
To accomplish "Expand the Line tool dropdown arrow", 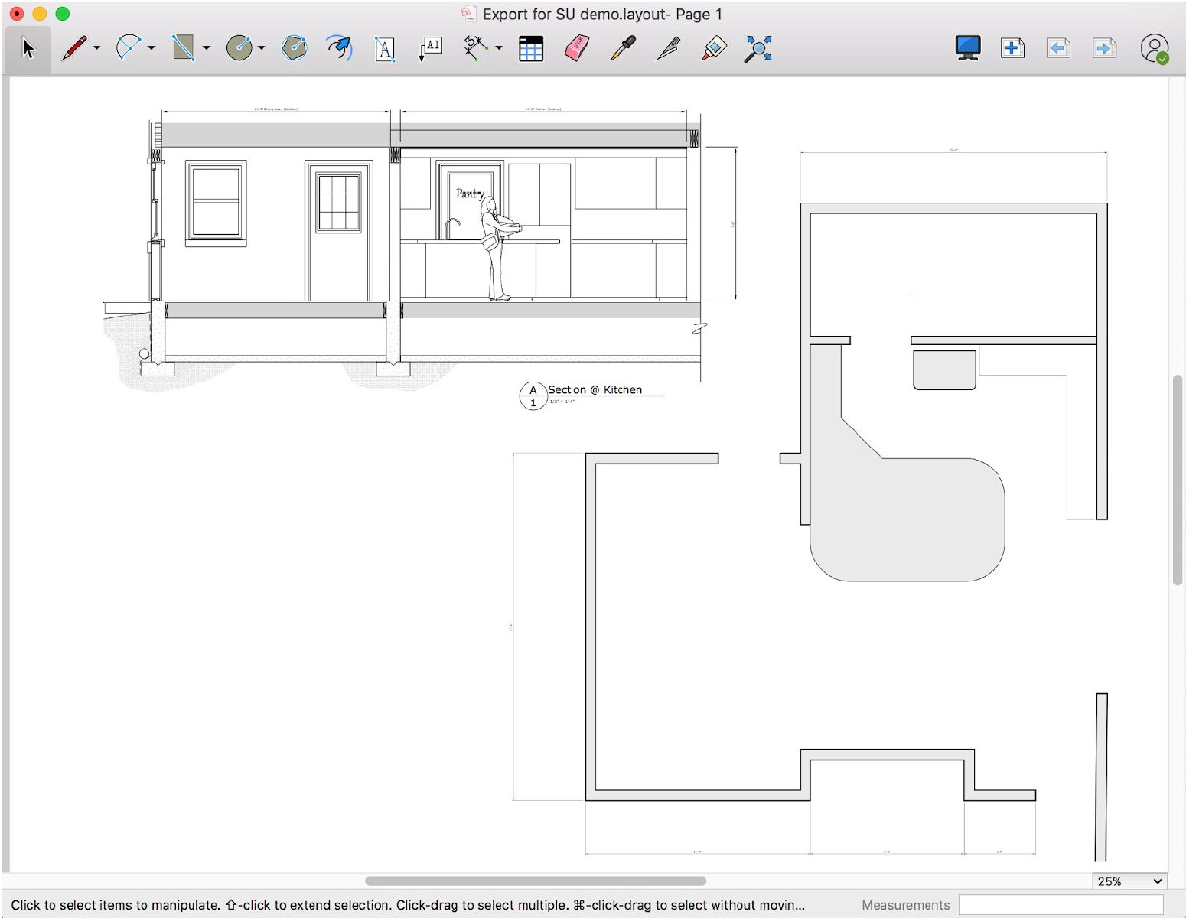I will pos(97,48).
